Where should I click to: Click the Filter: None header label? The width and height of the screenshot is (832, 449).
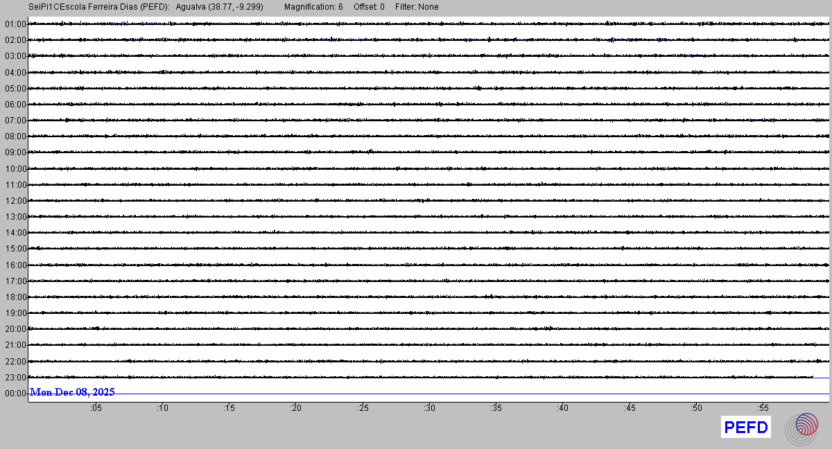(x=417, y=7)
